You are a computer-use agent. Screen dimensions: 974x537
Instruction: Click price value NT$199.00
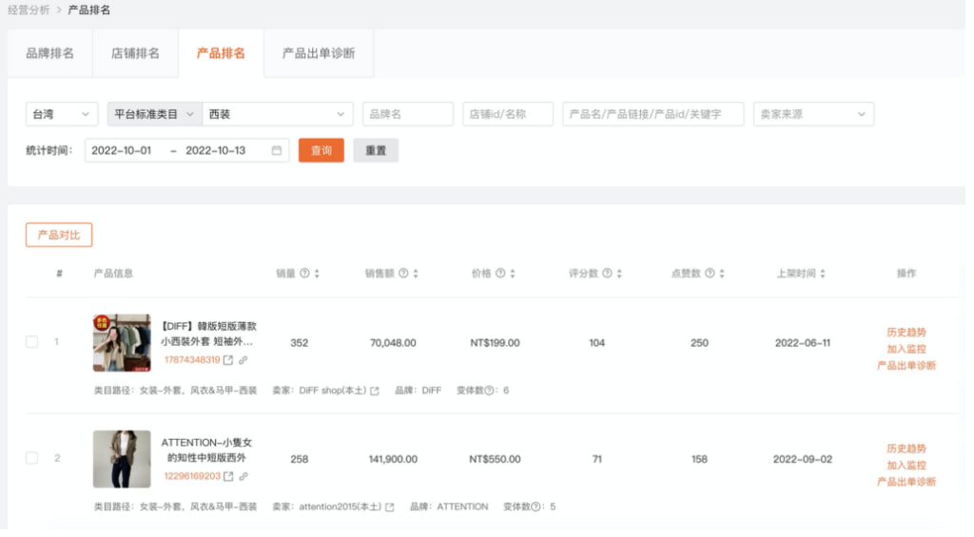[x=495, y=343]
